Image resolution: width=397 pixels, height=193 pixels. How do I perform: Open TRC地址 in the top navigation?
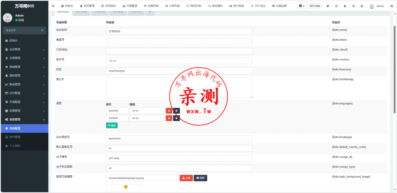point(258,6)
